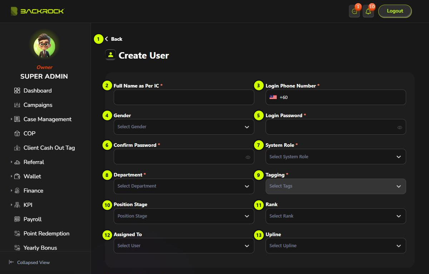Click the Case Management icon
Viewport: 429px width, 274px height.
click(x=17, y=119)
